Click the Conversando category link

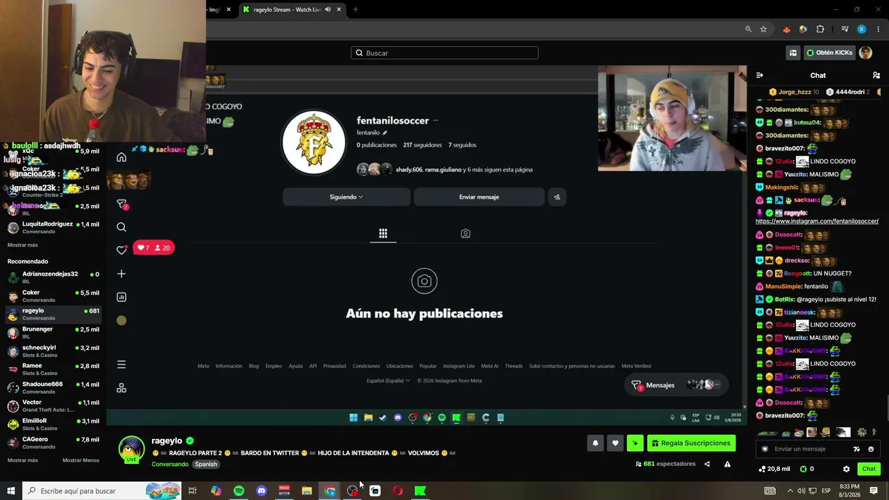pyautogui.click(x=169, y=464)
